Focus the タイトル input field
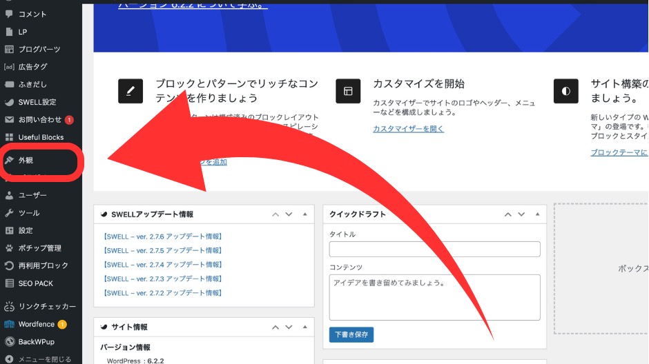 (434, 249)
